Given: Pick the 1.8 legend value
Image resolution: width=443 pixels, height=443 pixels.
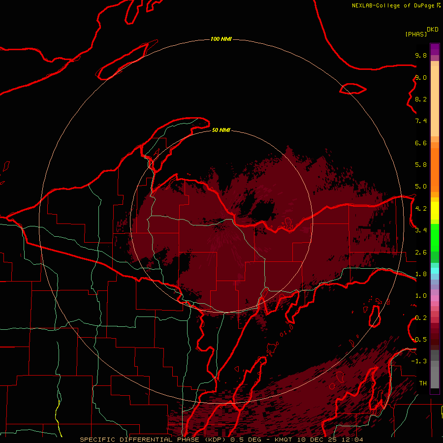Looking at the screenshot, I should (421, 274).
